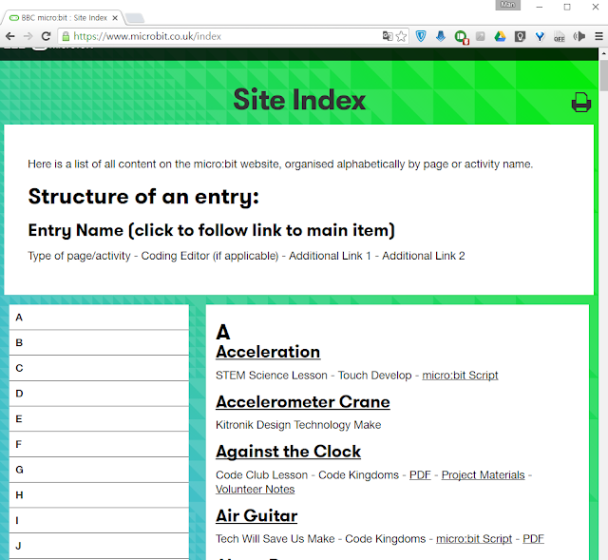Jump to letter F in the index
Screen dimensions: 608x560
(99, 444)
